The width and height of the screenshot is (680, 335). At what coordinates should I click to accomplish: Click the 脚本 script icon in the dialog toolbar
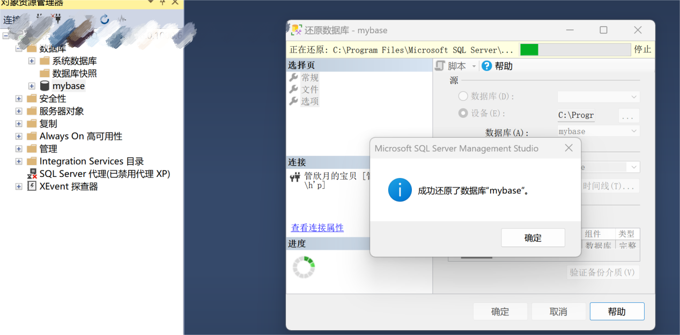tap(440, 66)
